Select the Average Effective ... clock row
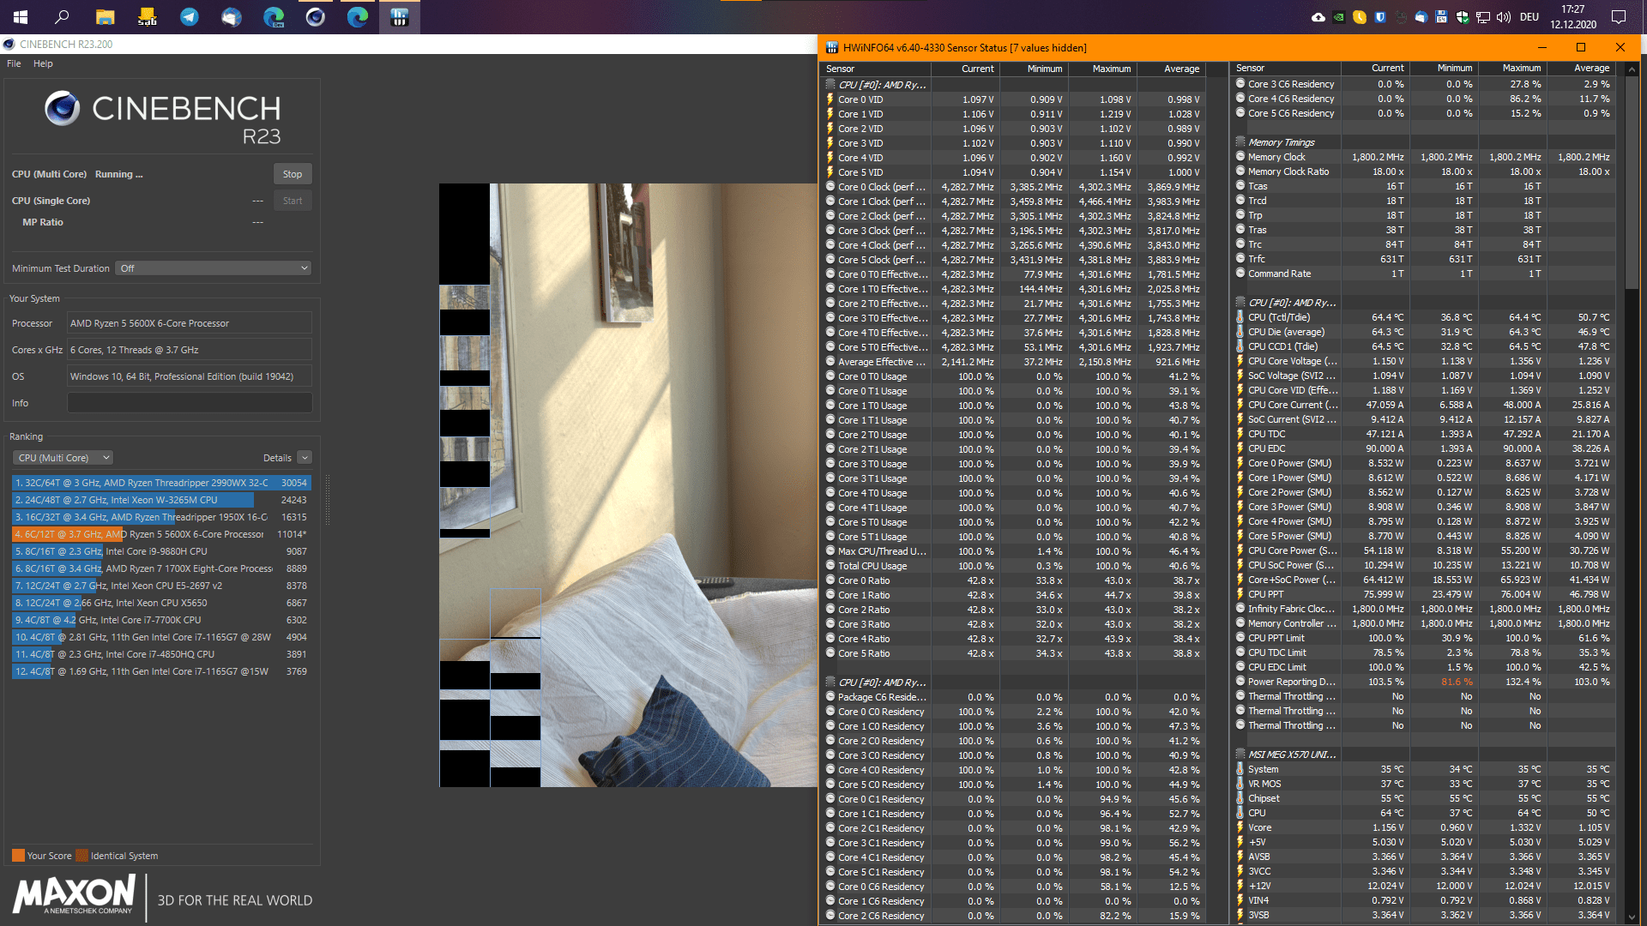Screen dimensions: 1647x926 coord(1014,362)
